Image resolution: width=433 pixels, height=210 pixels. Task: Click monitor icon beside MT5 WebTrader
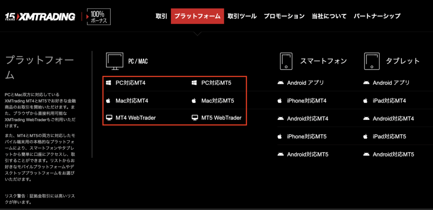pyautogui.click(x=195, y=118)
